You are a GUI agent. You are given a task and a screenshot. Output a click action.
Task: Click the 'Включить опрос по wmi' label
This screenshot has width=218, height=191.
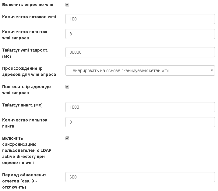pos(29,5)
